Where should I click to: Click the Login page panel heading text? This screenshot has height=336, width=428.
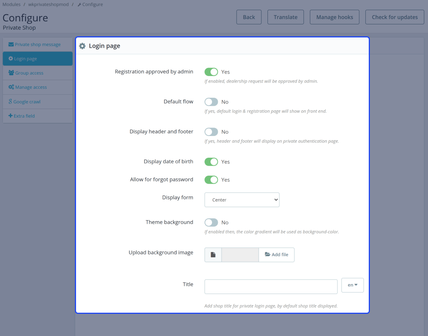coord(105,46)
